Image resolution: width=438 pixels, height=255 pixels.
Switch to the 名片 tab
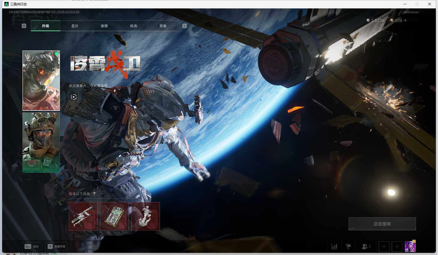75,26
